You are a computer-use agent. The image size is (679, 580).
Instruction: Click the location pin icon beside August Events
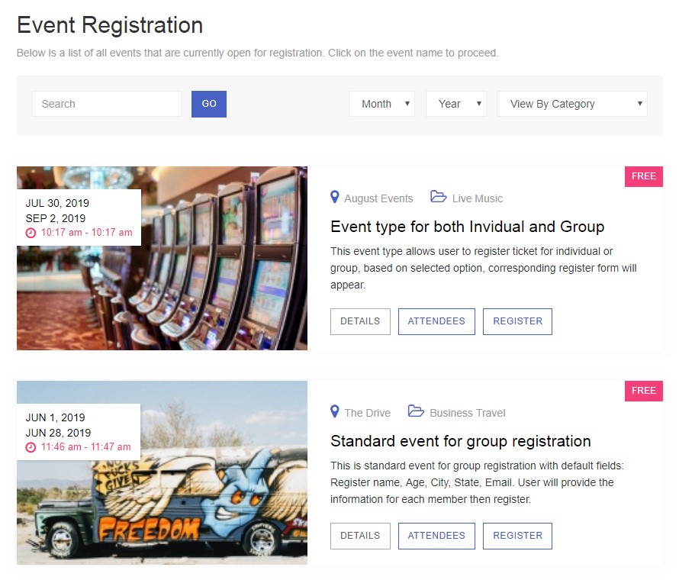(x=334, y=197)
